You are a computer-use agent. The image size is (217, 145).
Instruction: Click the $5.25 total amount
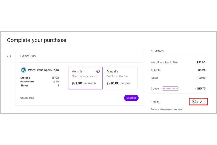[198, 102]
